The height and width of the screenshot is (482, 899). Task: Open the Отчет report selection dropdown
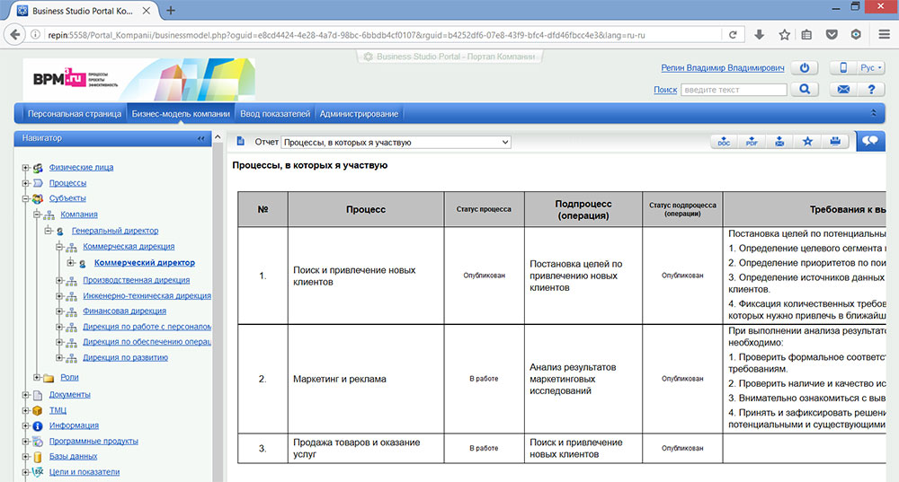(396, 142)
